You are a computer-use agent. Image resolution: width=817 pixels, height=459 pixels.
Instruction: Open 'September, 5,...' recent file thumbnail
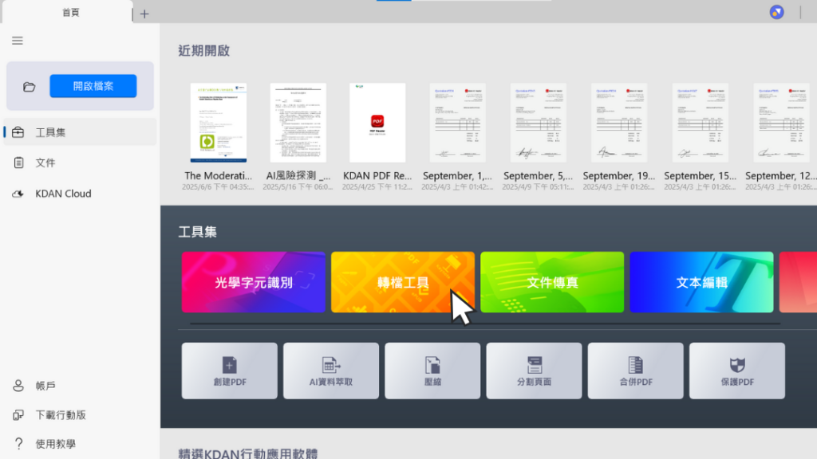click(539, 123)
